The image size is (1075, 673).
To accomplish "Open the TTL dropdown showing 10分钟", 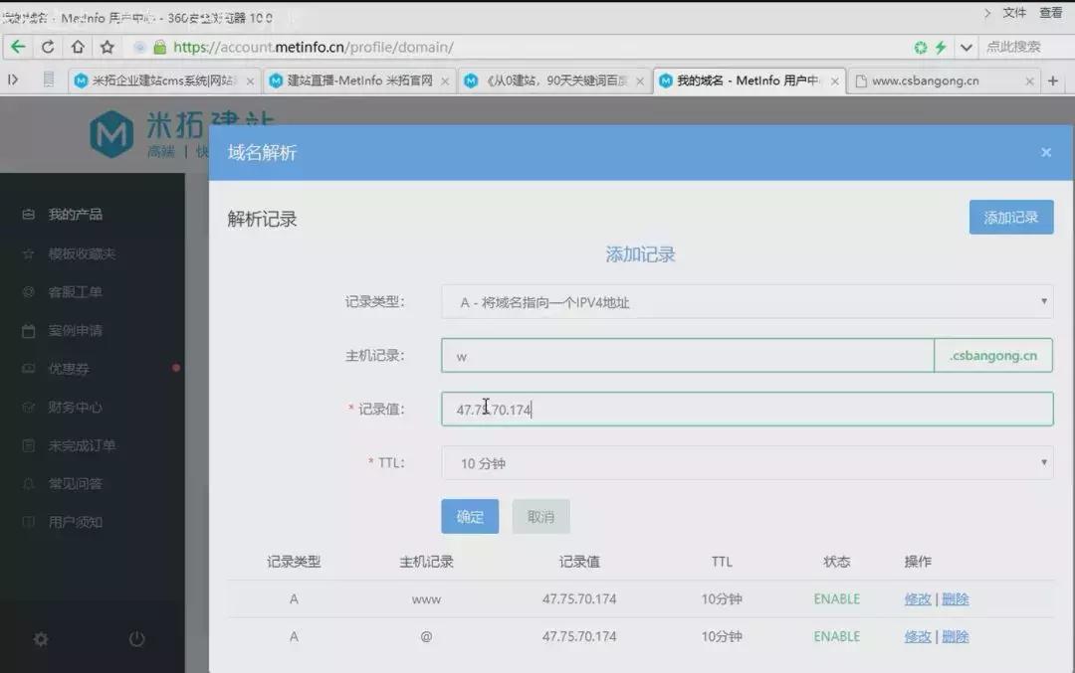I will (x=747, y=462).
